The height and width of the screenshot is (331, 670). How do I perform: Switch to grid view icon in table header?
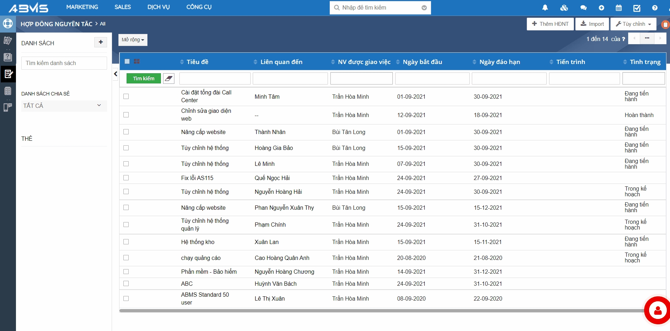pyautogui.click(x=137, y=62)
